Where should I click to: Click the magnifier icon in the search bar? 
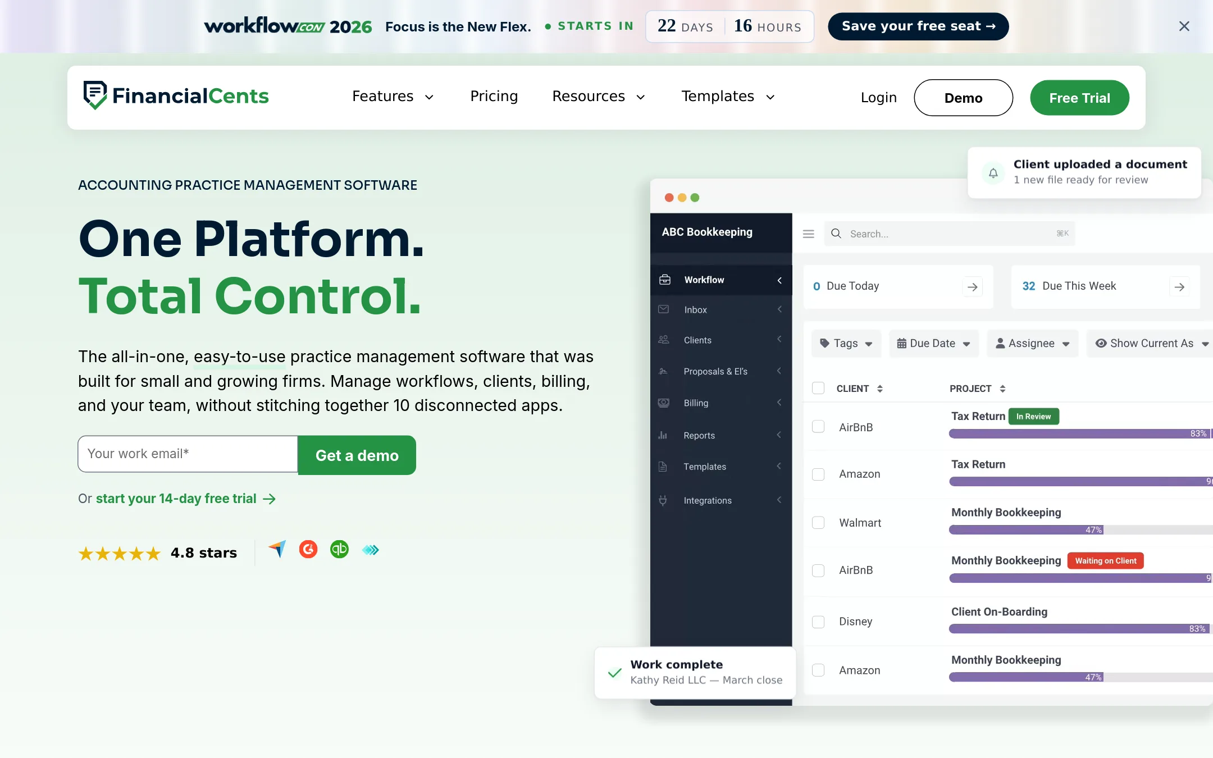(836, 233)
